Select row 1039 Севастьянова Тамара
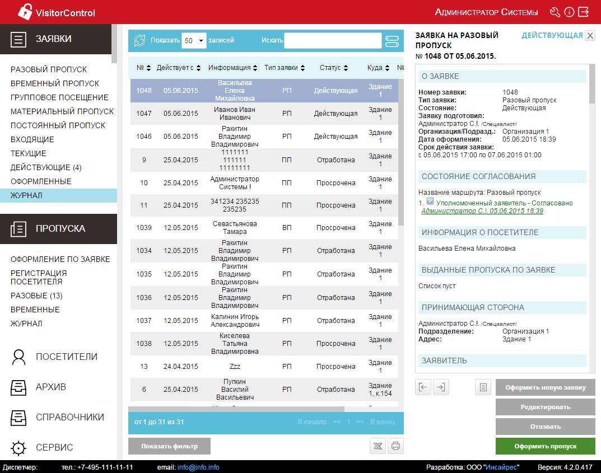This screenshot has width=601, height=473. (x=264, y=228)
